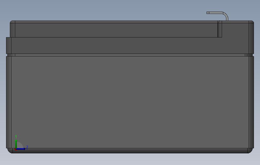Screen dimensions: 260x165
Task: Select the raised upper lid panel face
Action: pos(116,30)
